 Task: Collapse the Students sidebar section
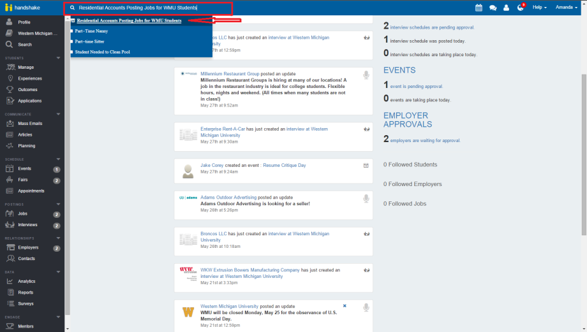tap(59, 58)
